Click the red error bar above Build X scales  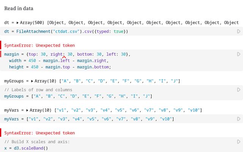(x=1, y=133)
